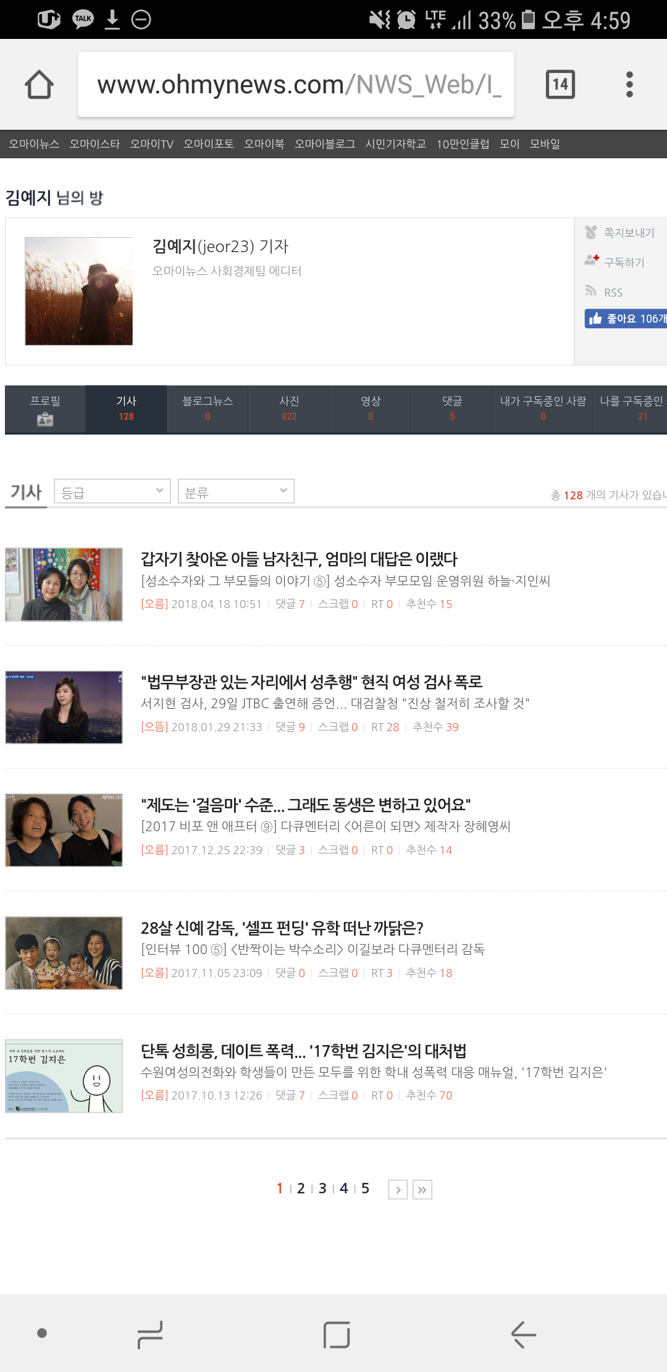Open the browser three-dot menu
667x1372 pixels.
pyautogui.click(x=629, y=85)
